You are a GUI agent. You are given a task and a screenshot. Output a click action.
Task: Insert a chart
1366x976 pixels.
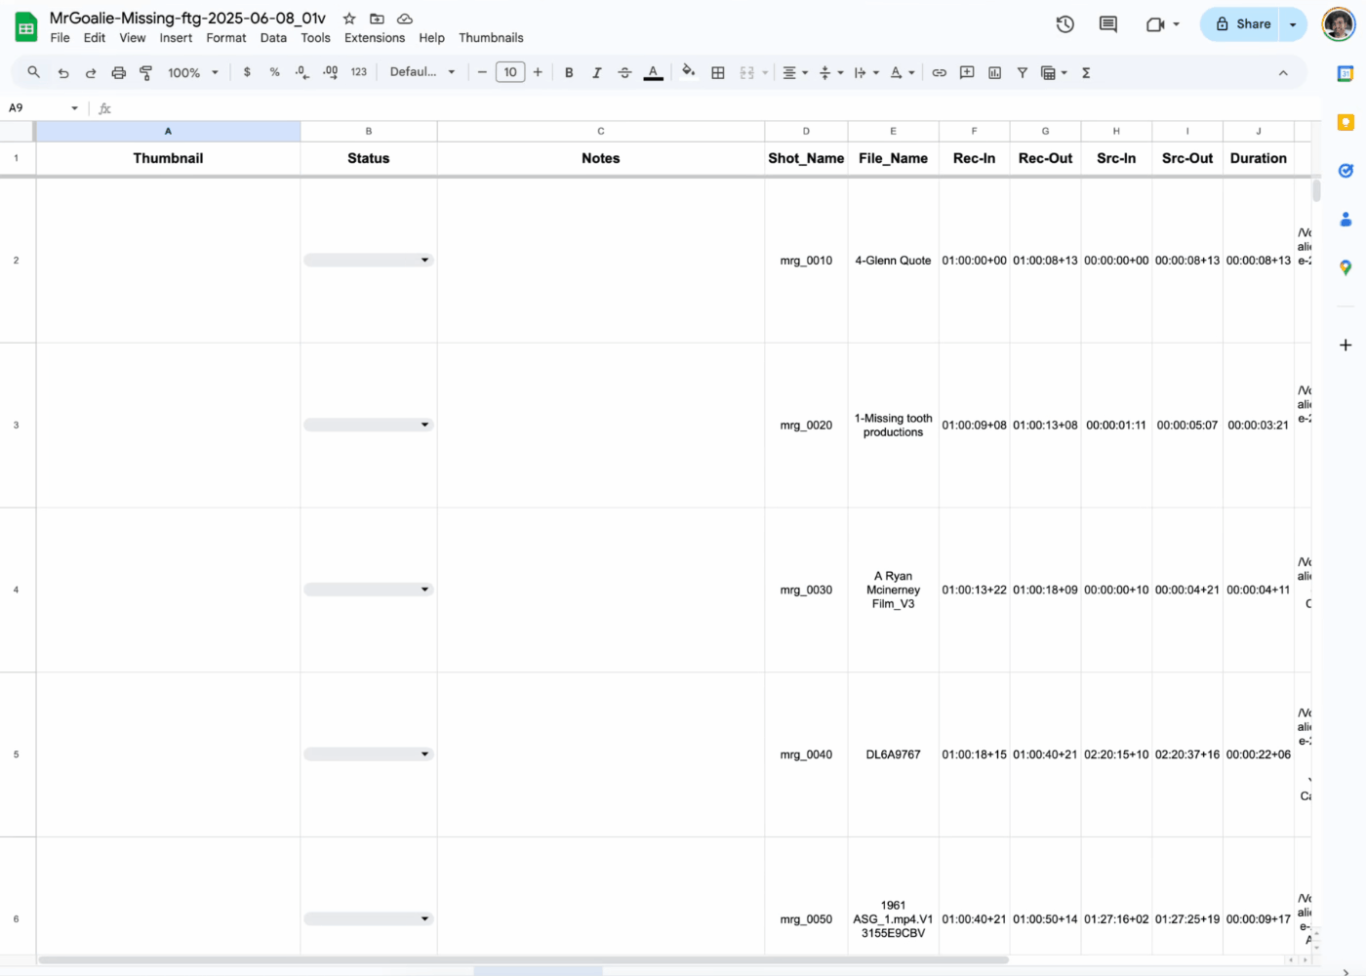pos(995,72)
